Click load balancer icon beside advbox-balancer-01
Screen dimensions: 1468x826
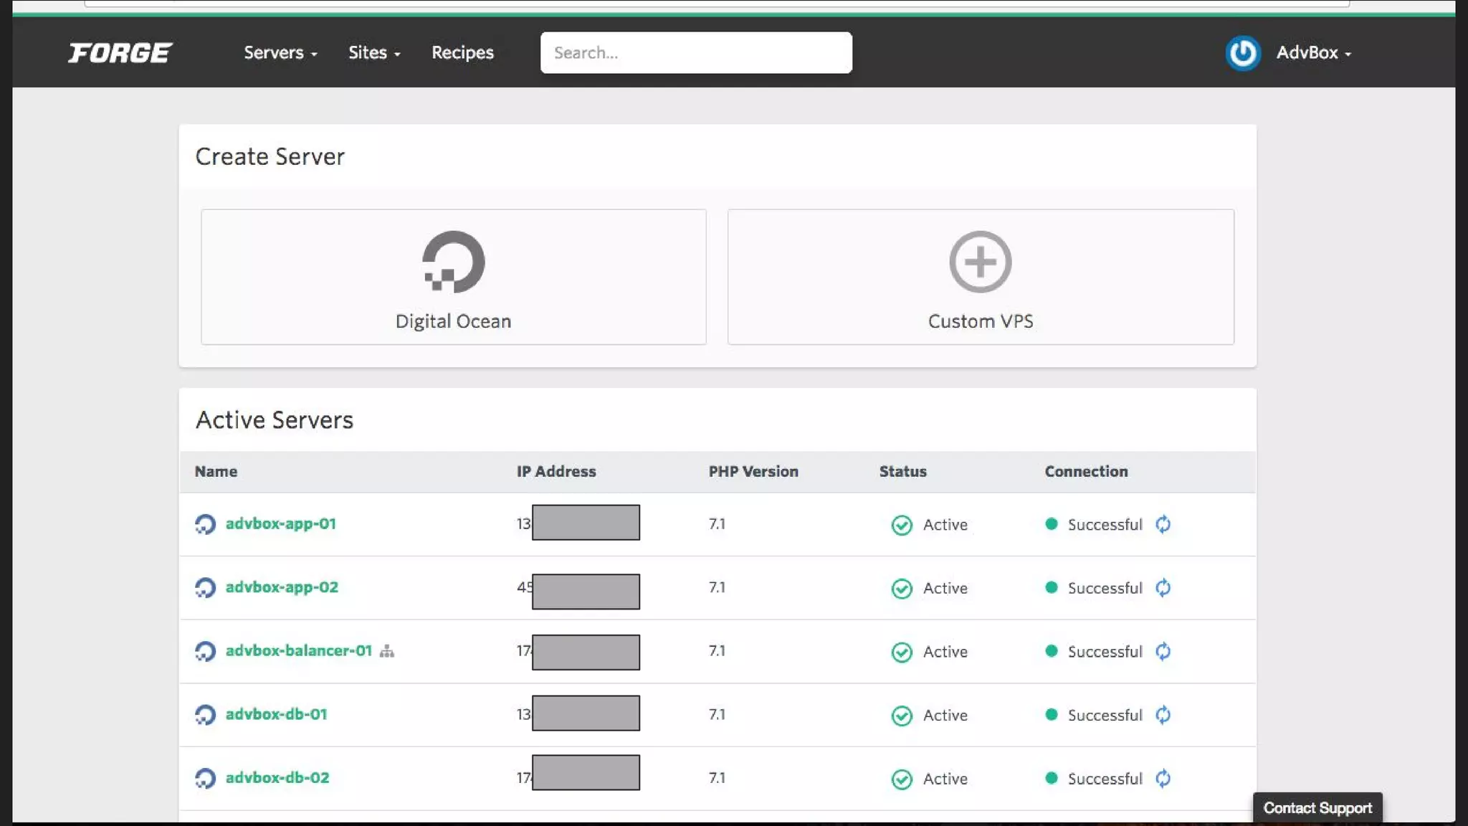[387, 651]
